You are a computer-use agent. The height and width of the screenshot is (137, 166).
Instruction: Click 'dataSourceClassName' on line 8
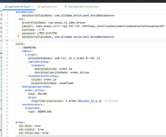37,16
